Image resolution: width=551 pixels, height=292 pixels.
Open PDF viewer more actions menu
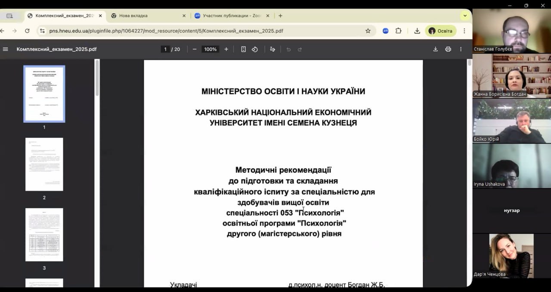coord(461,49)
